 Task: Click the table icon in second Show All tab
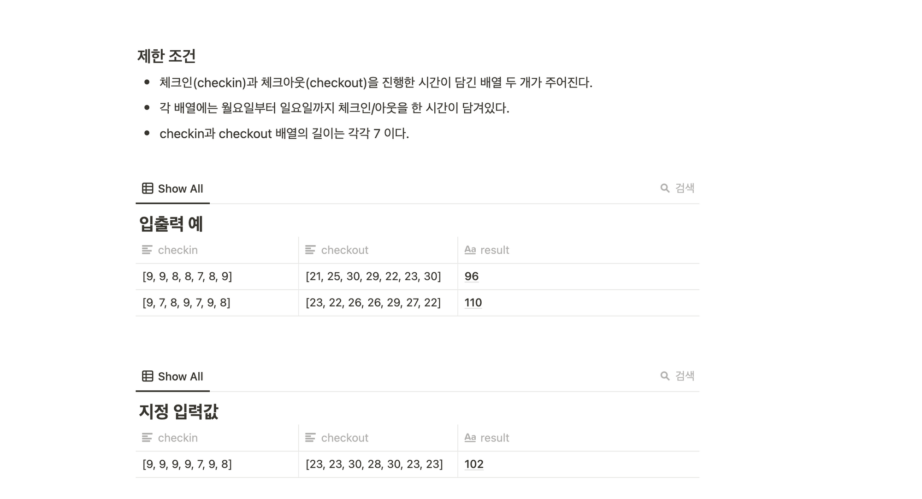coord(148,376)
